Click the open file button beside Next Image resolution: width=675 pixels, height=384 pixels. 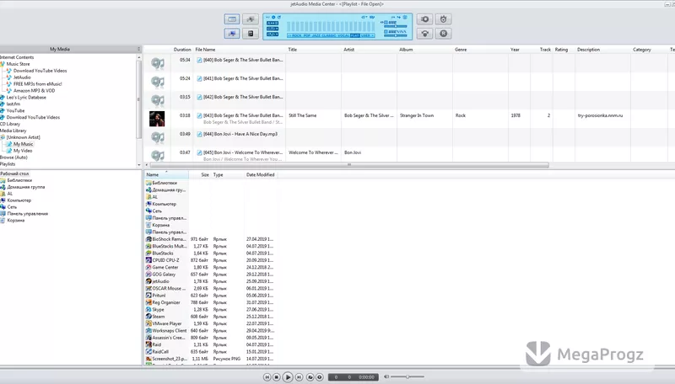coord(310,377)
